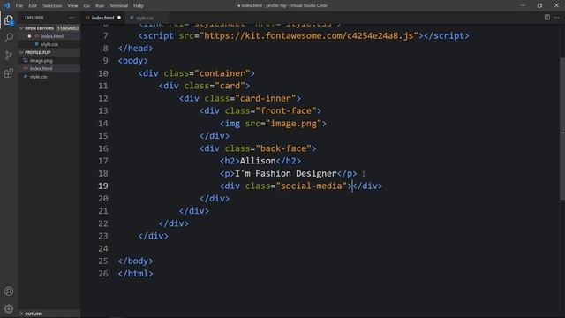
Task: Click the editor vertical scrollbar
Action: (x=562, y=128)
